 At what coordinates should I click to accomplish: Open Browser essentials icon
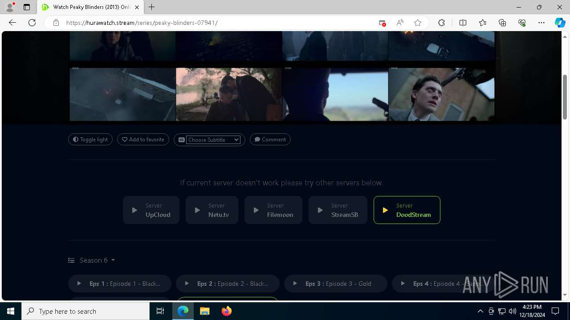click(522, 23)
